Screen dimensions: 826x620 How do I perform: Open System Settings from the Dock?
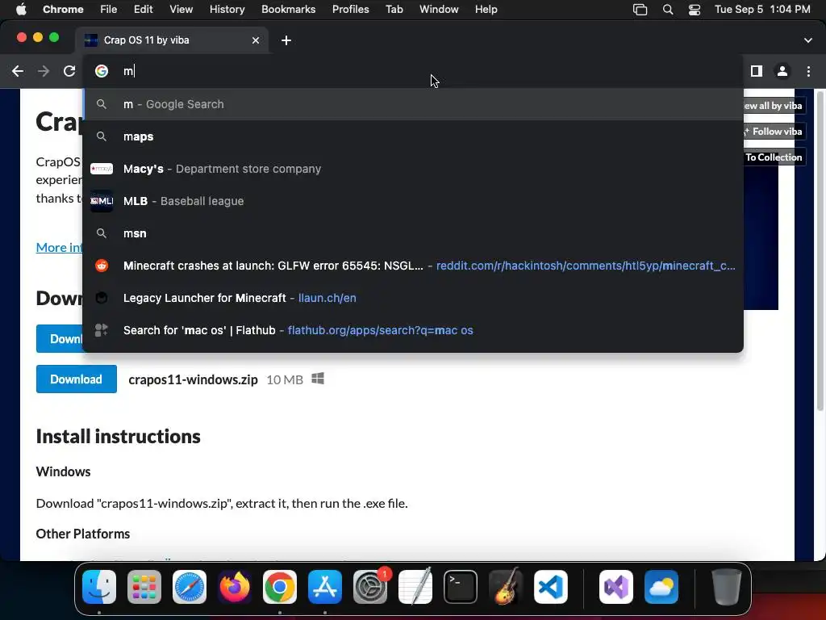370,587
